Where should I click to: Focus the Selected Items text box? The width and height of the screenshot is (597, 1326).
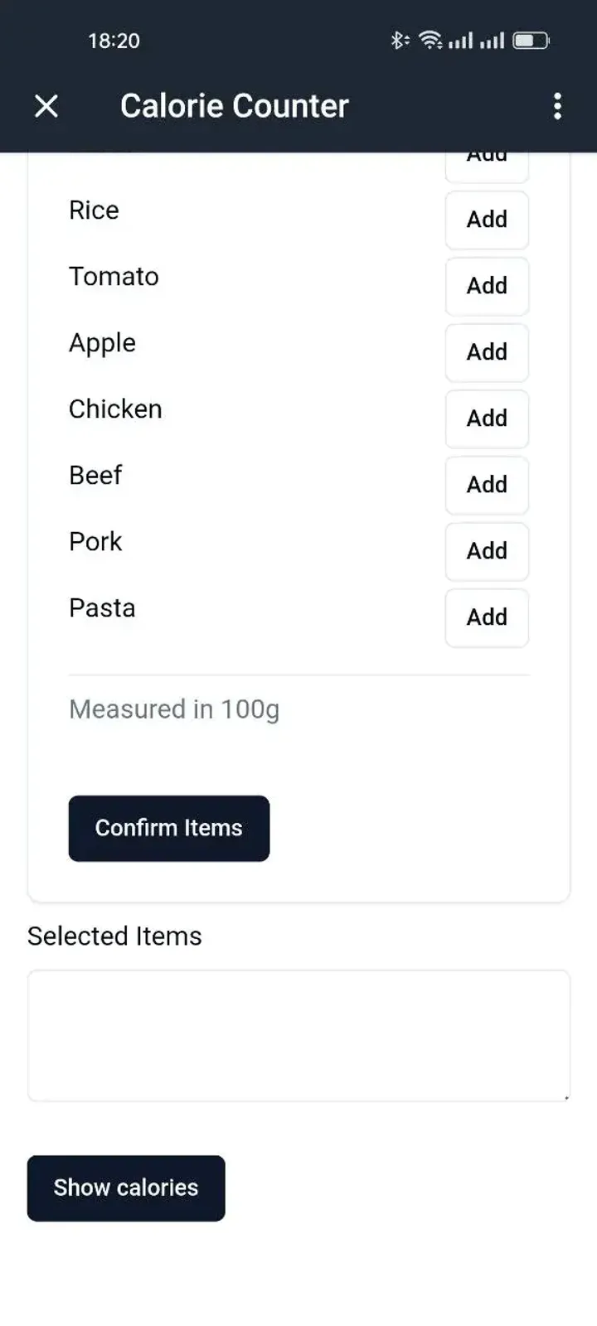pos(298,1035)
